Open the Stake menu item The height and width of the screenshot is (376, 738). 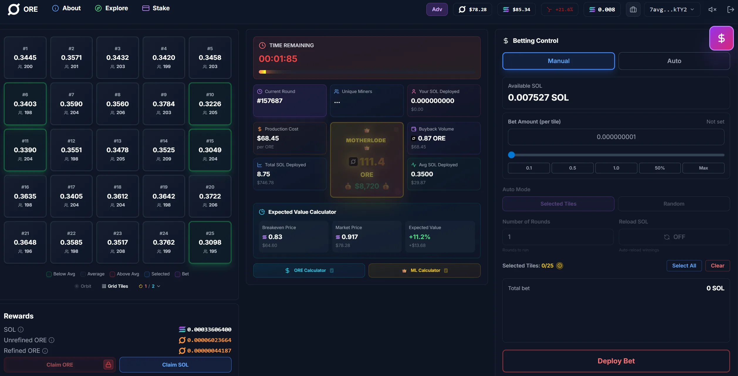pyautogui.click(x=156, y=8)
